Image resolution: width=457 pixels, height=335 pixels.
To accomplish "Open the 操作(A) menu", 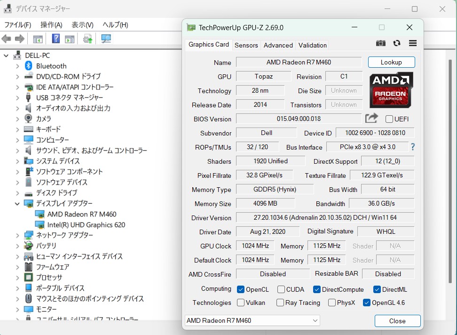I will [51, 25].
